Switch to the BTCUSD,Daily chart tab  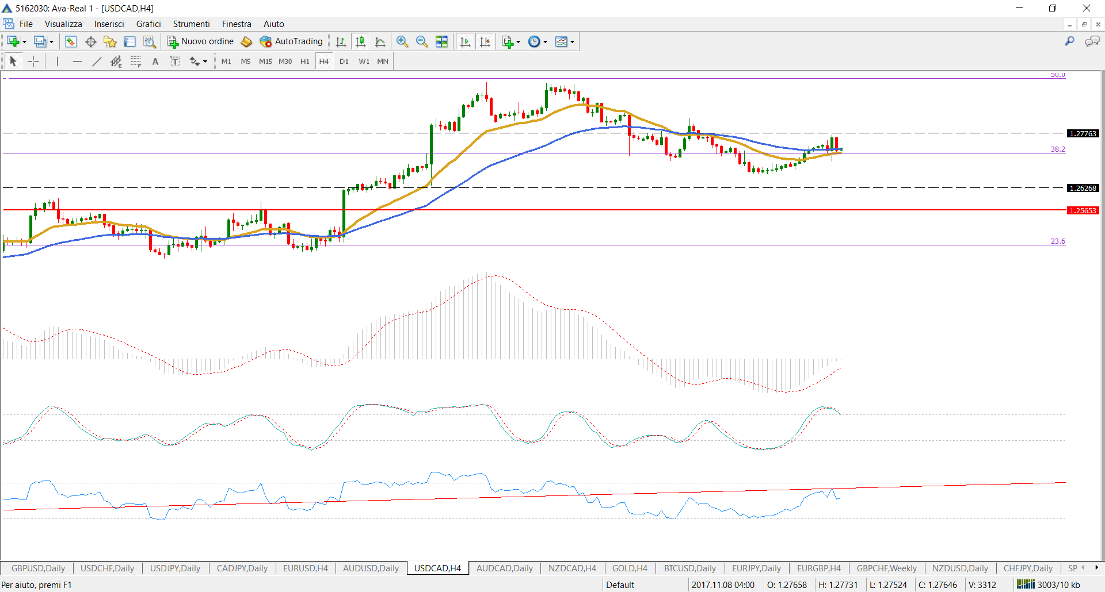(x=690, y=568)
